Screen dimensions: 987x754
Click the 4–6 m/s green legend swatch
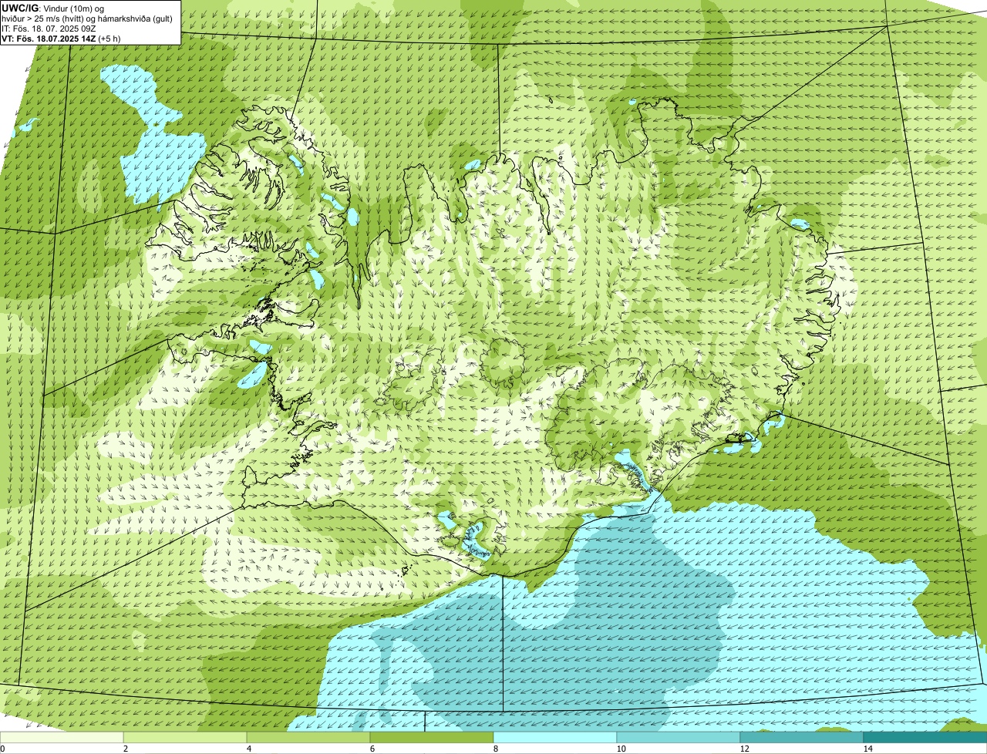pyautogui.click(x=308, y=738)
